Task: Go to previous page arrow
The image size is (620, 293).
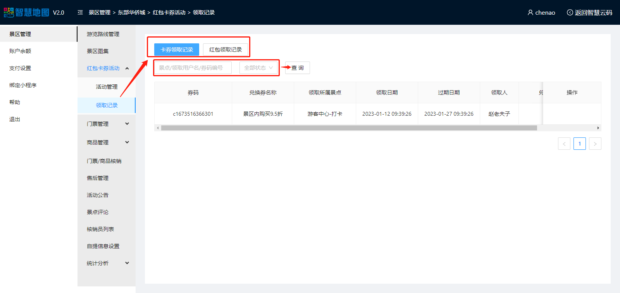Action: pyautogui.click(x=564, y=144)
